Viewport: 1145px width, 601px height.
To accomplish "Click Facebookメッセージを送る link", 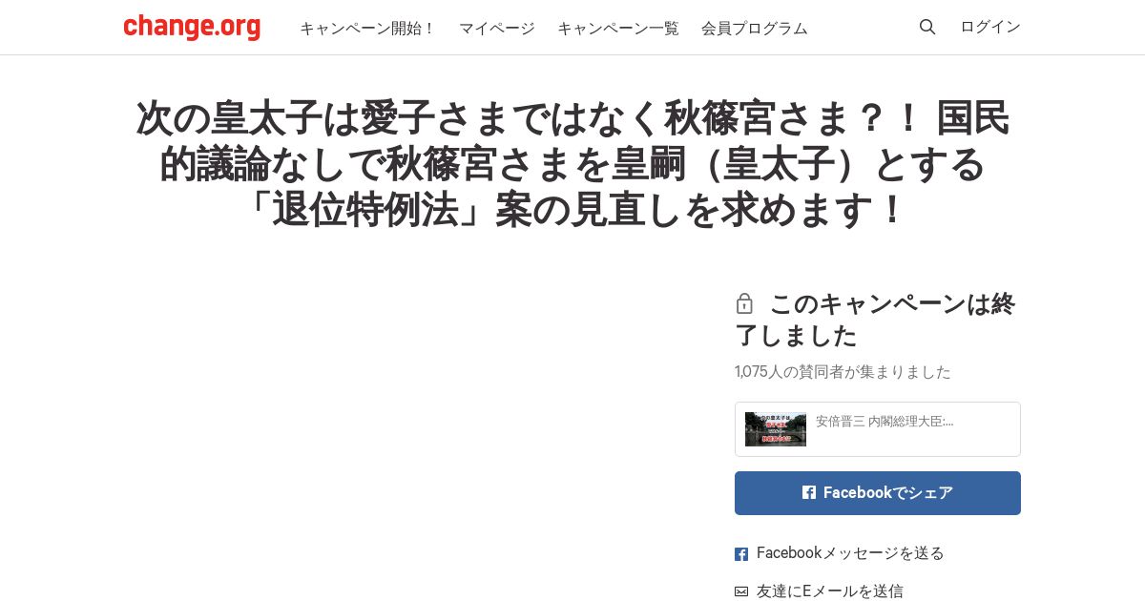I will 850,553.
